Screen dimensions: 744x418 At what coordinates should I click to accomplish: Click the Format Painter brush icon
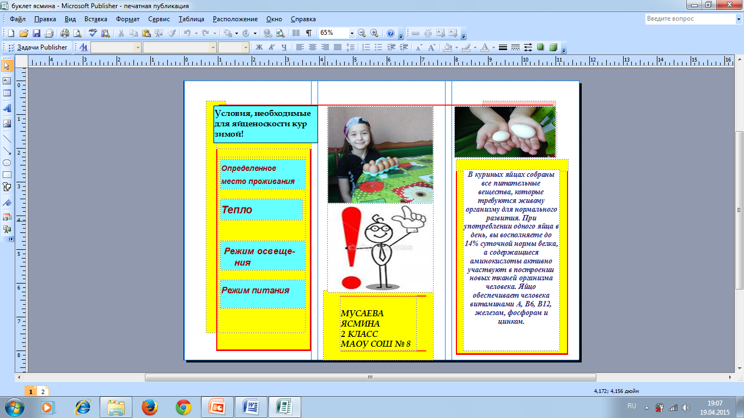pos(172,33)
